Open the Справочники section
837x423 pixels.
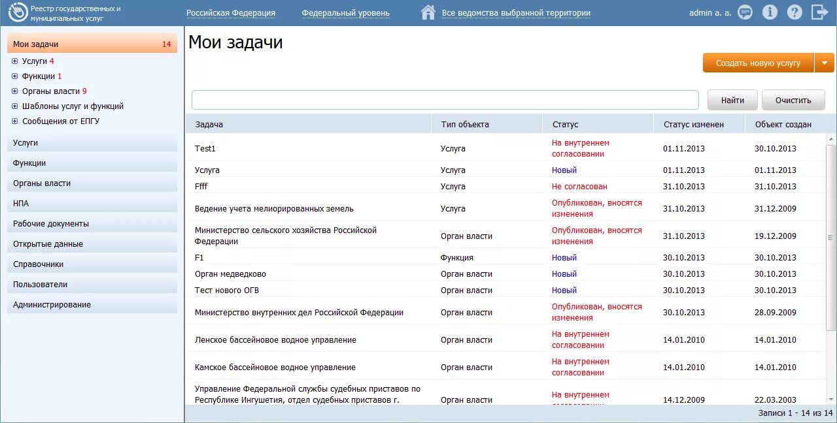[x=92, y=264]
